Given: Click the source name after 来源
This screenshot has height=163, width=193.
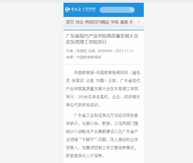Looking at the screenshot, I should click(x=89, y=57).
